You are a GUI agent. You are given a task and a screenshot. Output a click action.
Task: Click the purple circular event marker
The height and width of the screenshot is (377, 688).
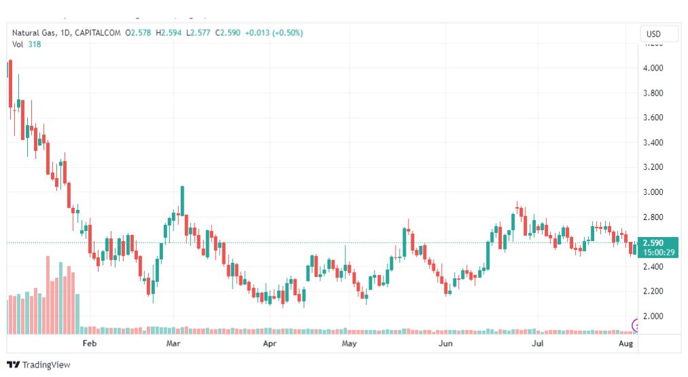pos(635,325)
